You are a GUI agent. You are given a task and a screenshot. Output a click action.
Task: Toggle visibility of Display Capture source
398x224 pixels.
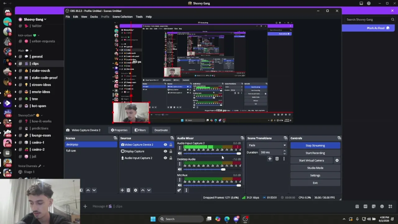165,151
